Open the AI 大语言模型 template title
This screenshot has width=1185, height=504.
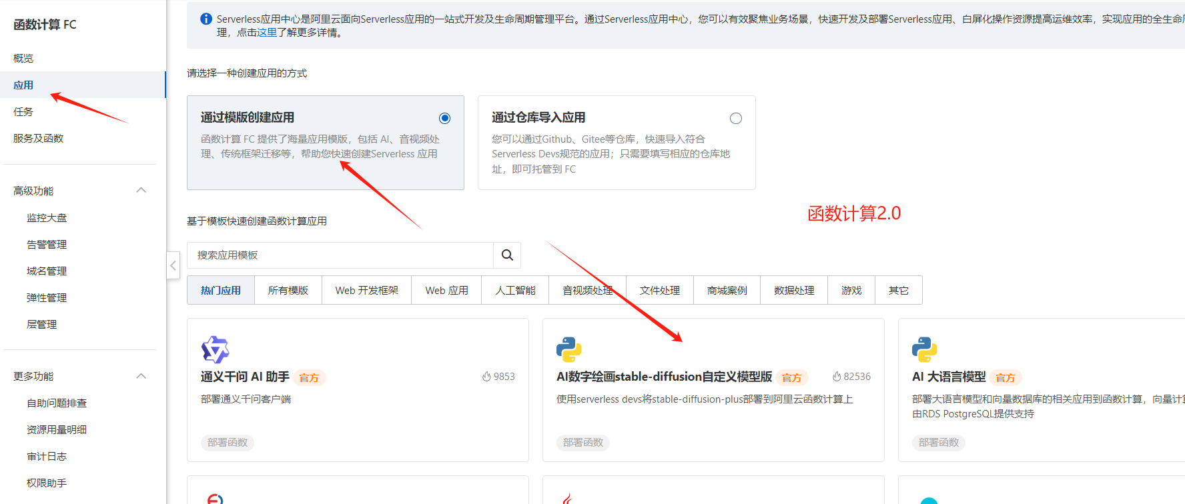[x=949, y=377]
